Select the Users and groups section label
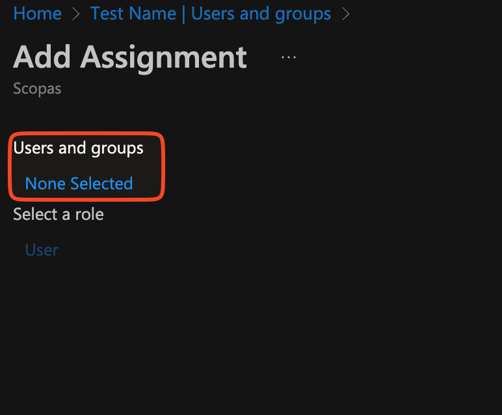The width and height of the screenshot is (502, 415). point(78,148)
